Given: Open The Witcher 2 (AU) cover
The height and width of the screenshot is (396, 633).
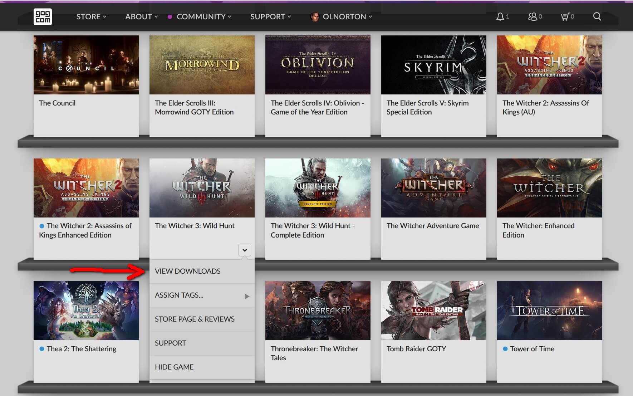Looking at the screenshot, I should tap(550, 65).
